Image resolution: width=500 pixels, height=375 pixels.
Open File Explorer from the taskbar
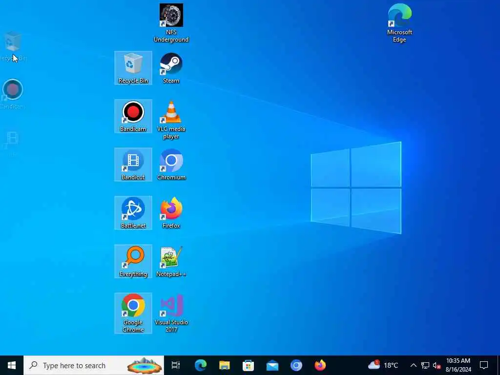tap(225, 365)
